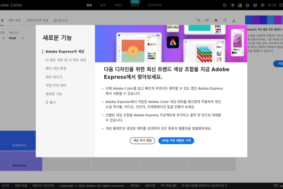This screenshot has width=283, height=189.
Task: Click 30일 무료 체험판 시작 button
Action: point(176,140)
